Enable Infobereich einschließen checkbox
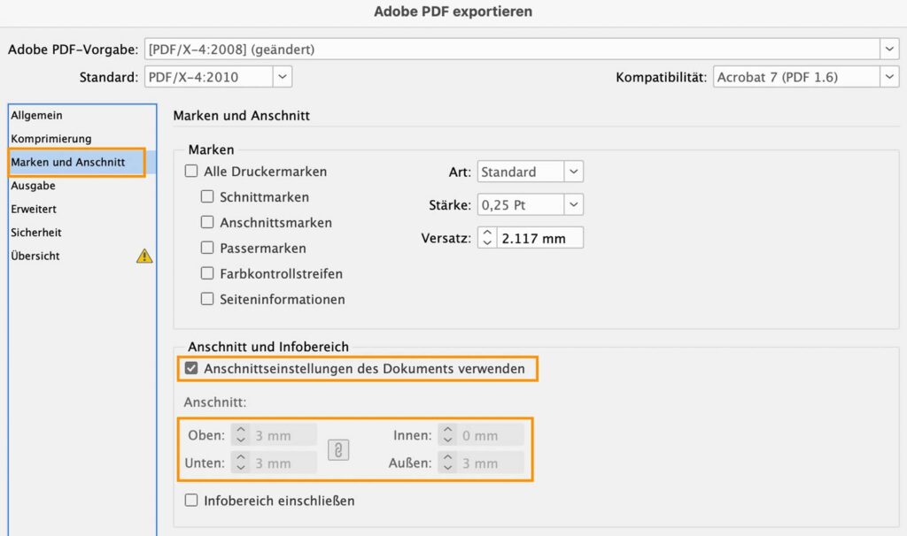 [x=191, y=501]
